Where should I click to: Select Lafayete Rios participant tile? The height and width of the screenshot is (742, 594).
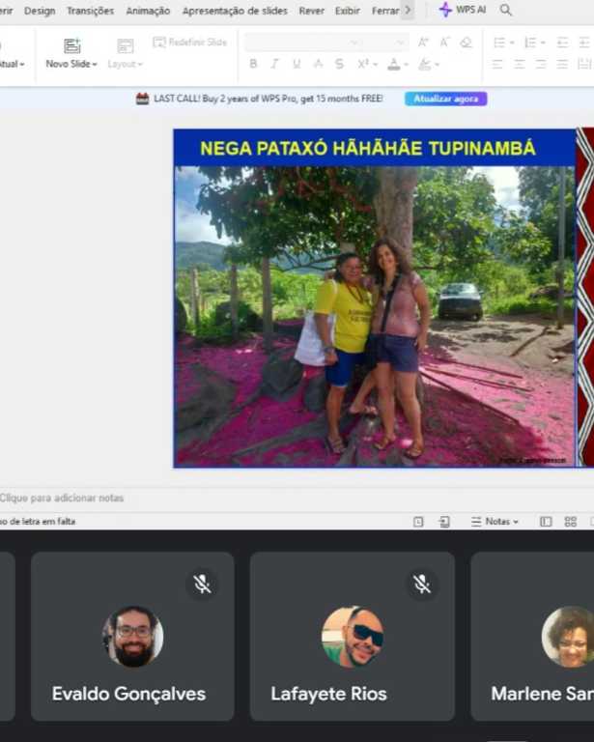352,637
